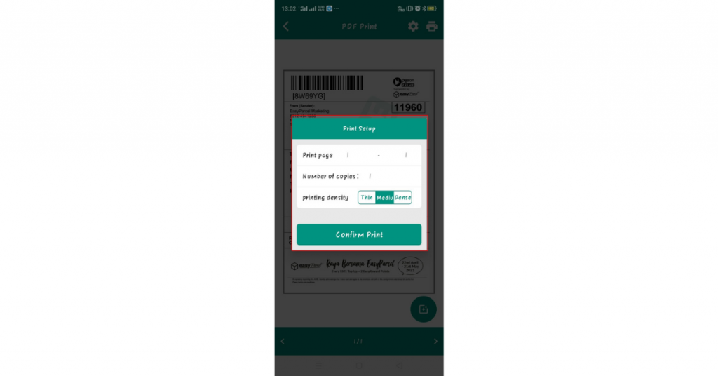Screen dimensions: 718x376
Task: Tap the barcode on the label preview
Action: click(327, 83)
